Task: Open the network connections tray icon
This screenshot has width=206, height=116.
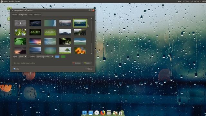Action: point(183,1)
